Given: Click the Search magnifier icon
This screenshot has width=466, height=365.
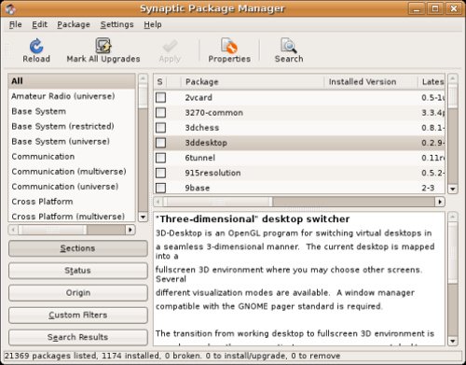Looking at the screenshot, I should tap(289, 46).
